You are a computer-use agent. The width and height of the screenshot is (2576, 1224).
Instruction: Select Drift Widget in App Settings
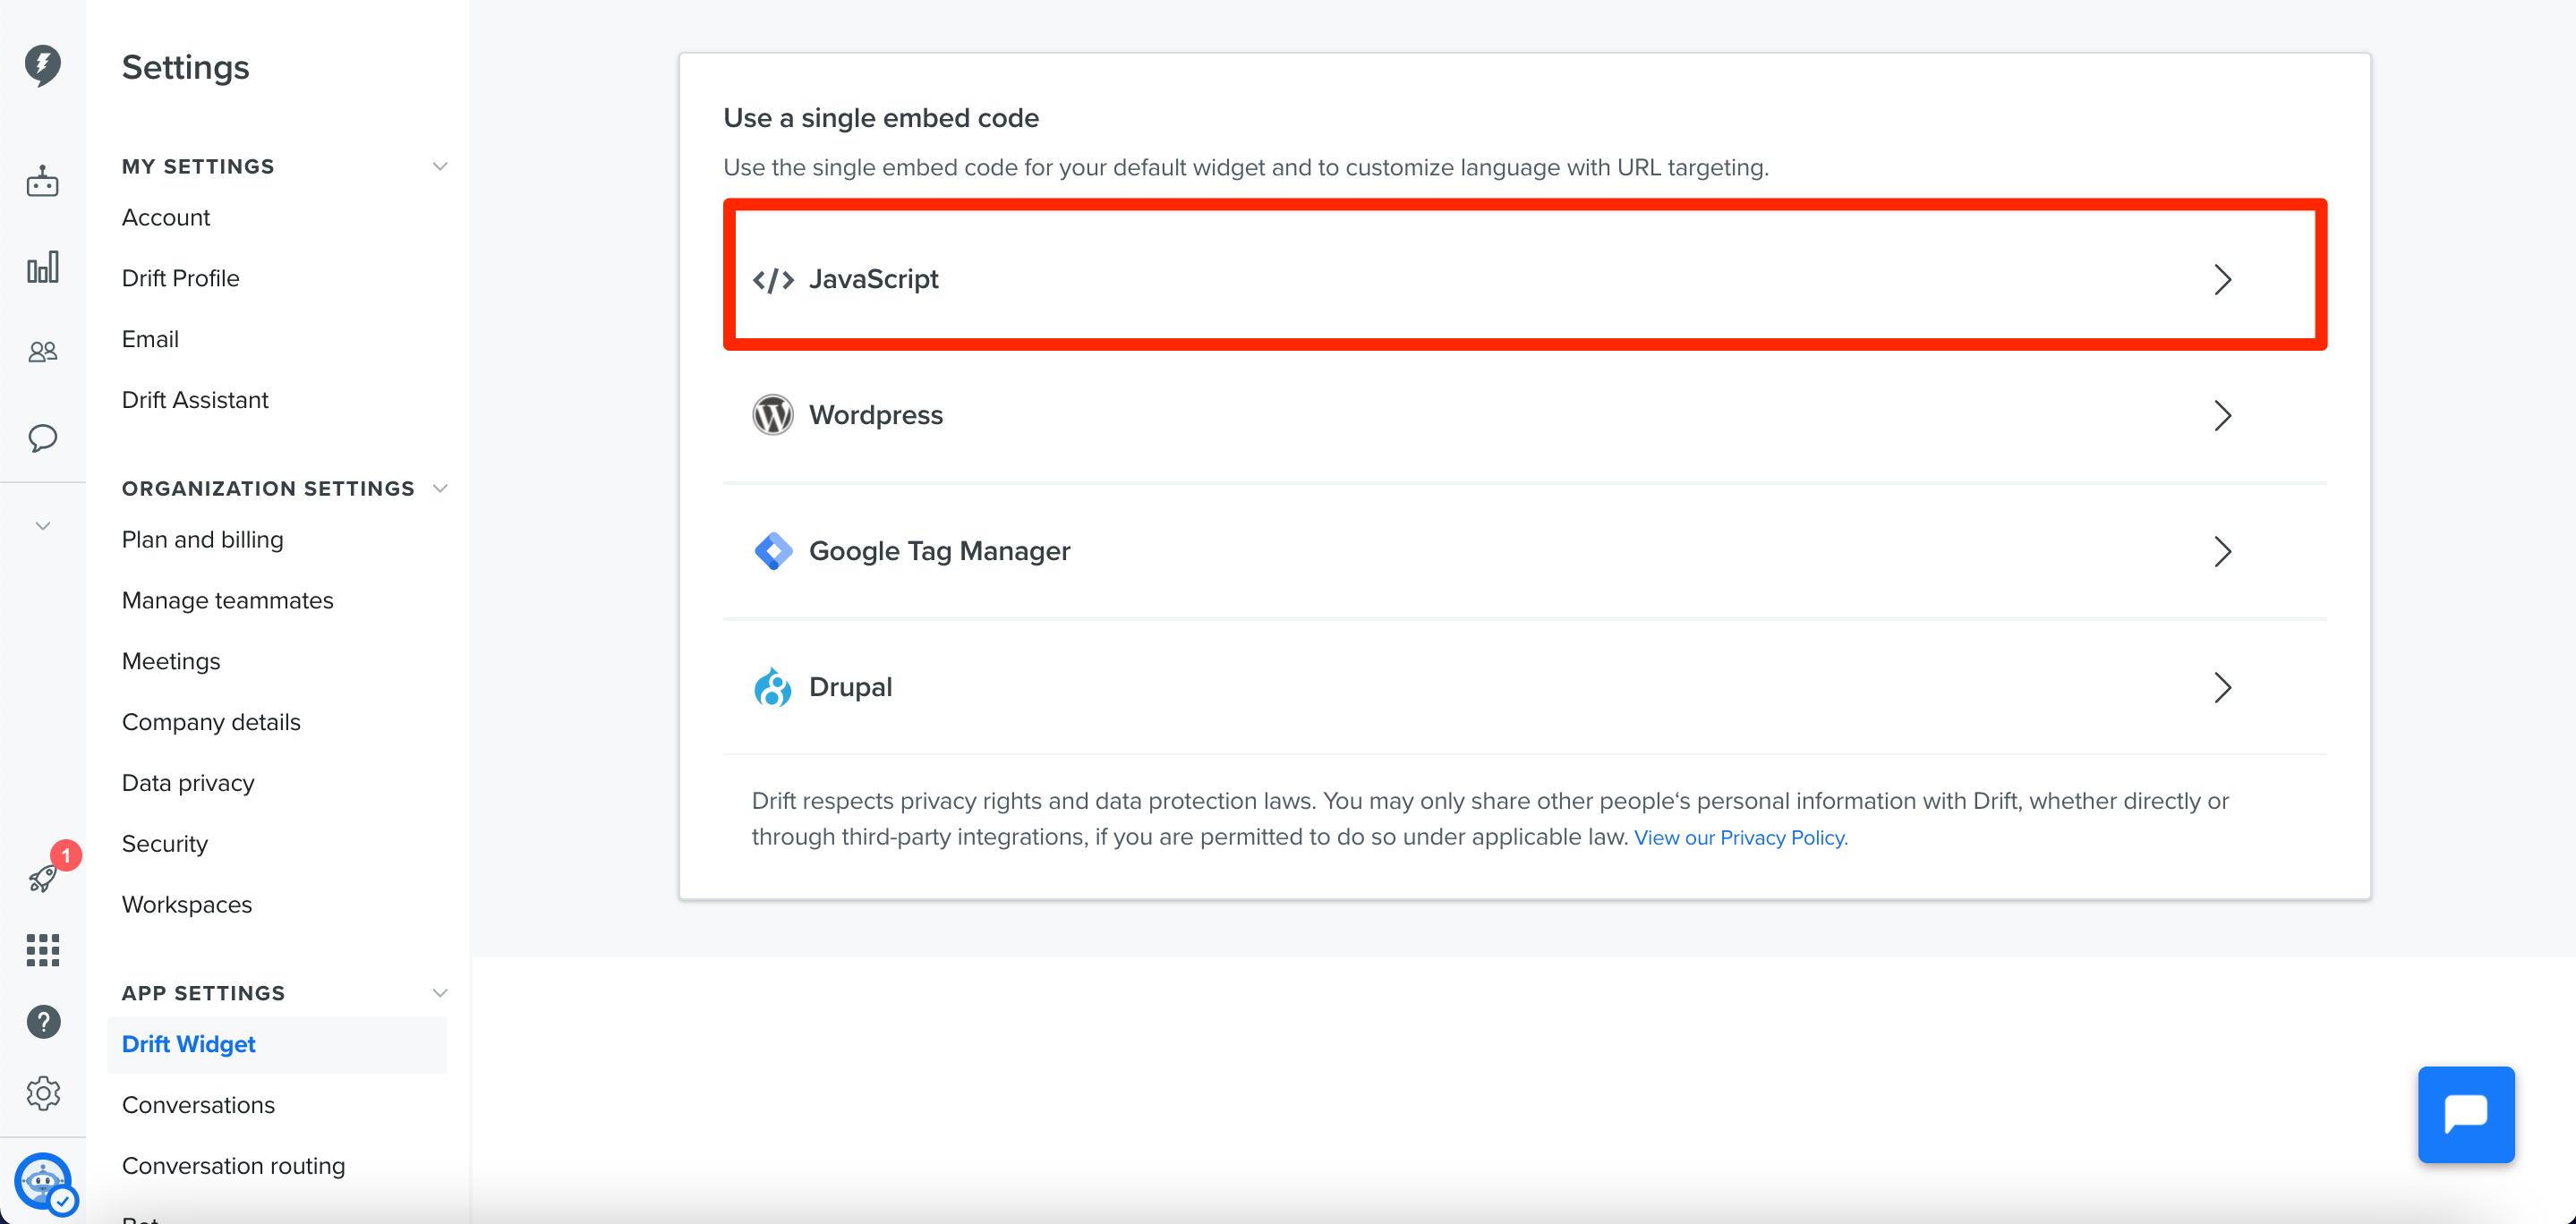click(188, 1044)
